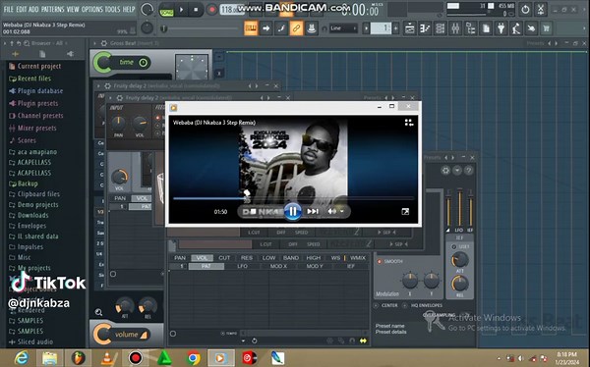The image size is (590, 367).
Task: Mute media player speaker icon
Action: click(331, 212)
